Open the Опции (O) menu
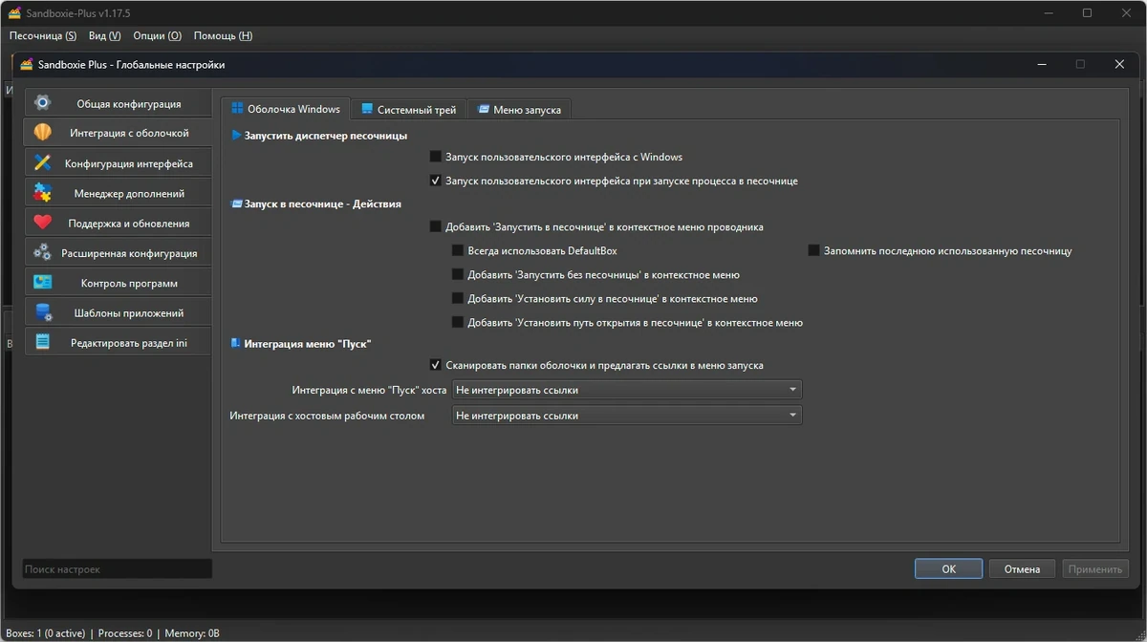The width and height of the screenshot is (1147, 642). [158, 35]
